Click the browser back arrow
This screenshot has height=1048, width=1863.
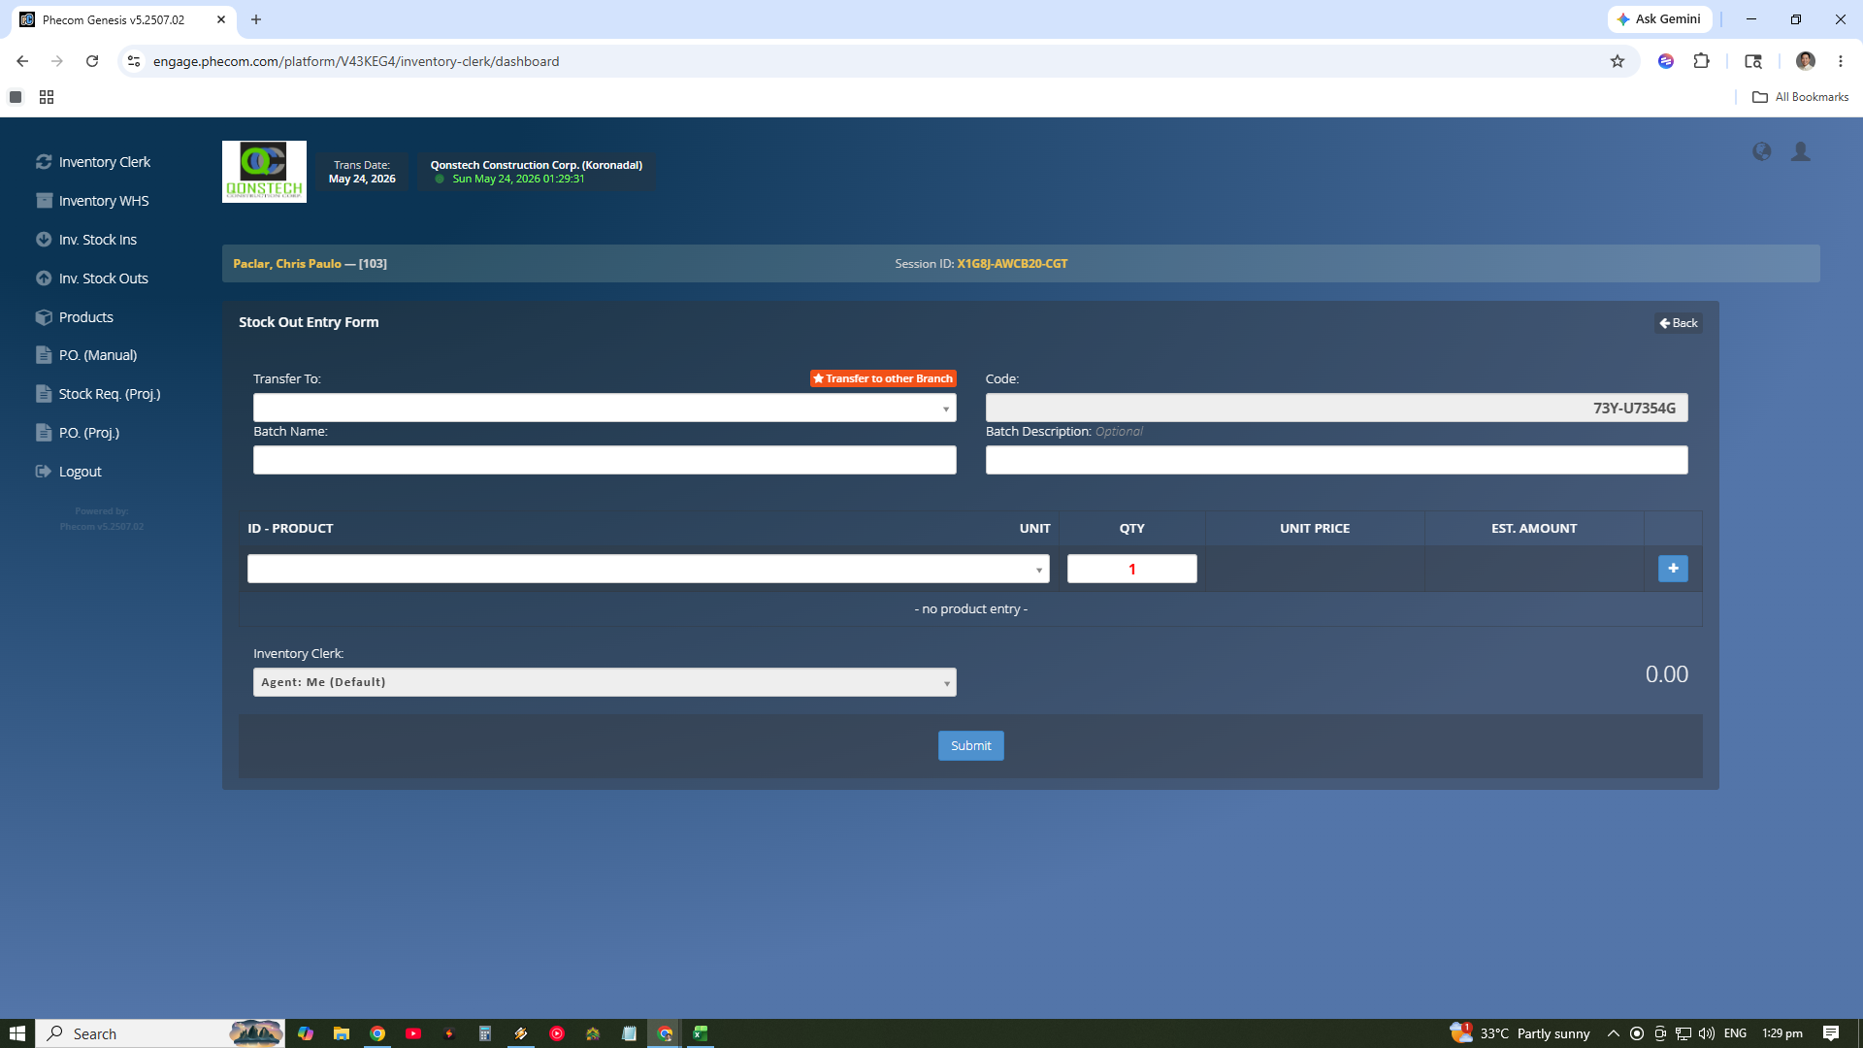tap(22, 61)
